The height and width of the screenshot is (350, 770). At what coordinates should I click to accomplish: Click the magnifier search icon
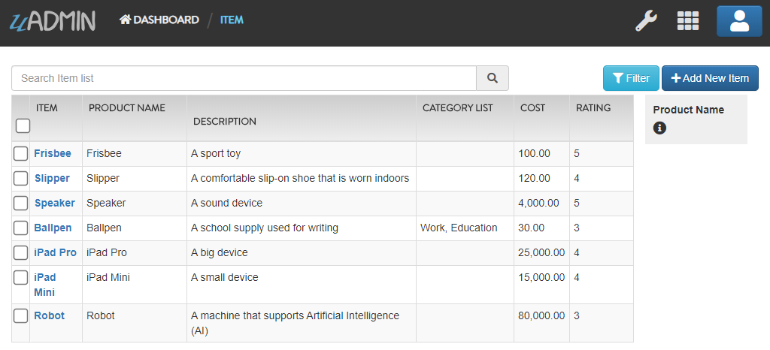pos(492,78)
